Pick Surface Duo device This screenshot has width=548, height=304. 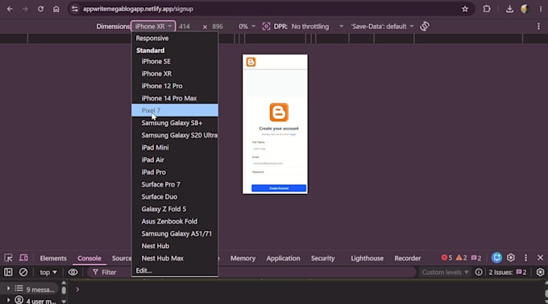[x=175, y=196]
